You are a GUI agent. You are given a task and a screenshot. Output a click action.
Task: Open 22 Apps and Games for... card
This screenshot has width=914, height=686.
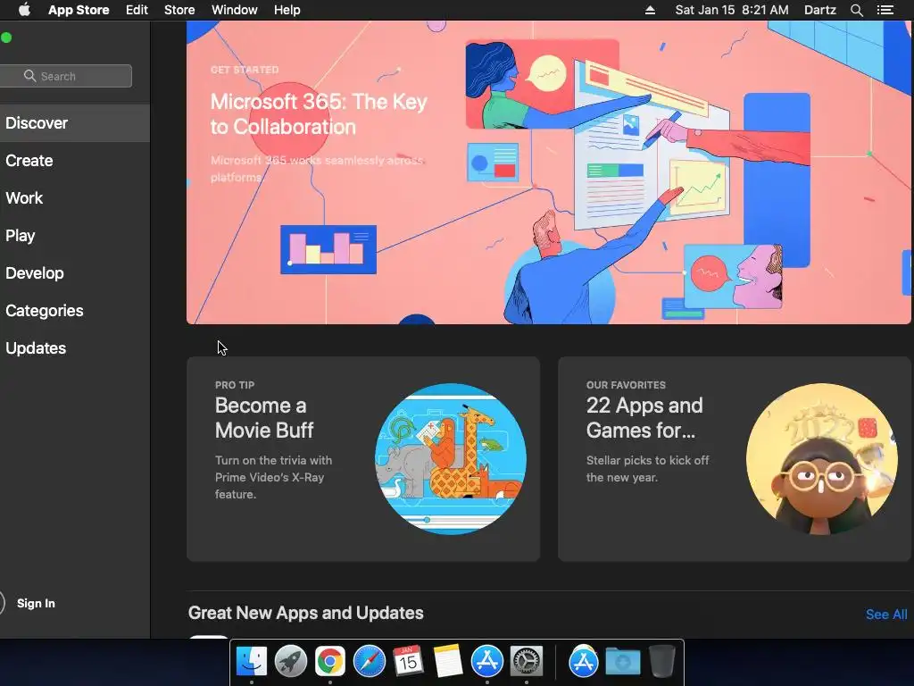click(x=735, y=459)
